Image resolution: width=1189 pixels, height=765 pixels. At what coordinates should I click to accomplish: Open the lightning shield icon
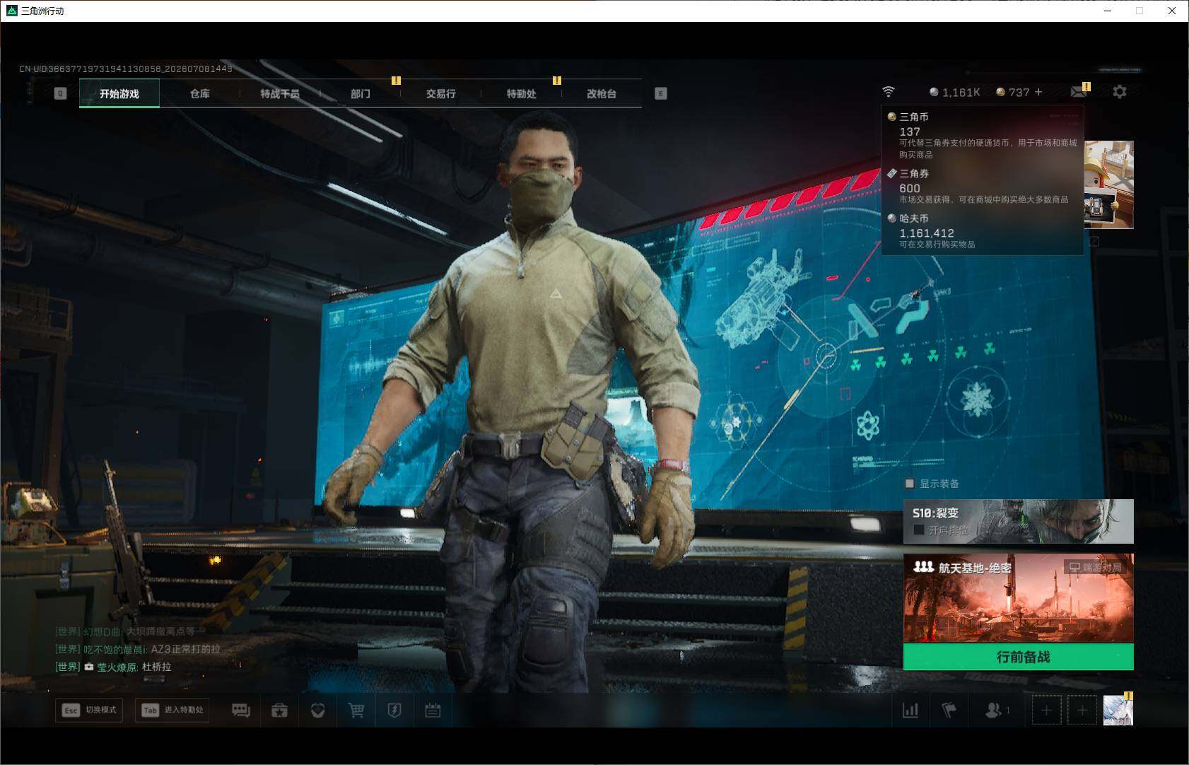tap(394, 711)
